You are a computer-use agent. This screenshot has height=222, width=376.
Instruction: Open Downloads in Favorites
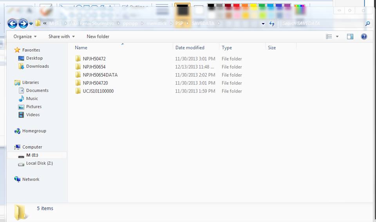point(37,66)
